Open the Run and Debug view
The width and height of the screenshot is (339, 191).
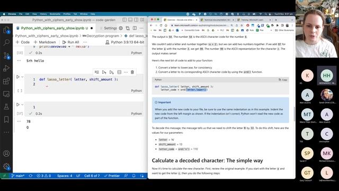click(x=6, y=68)
